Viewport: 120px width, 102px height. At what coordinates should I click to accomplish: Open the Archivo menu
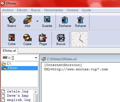click(8, 10)
